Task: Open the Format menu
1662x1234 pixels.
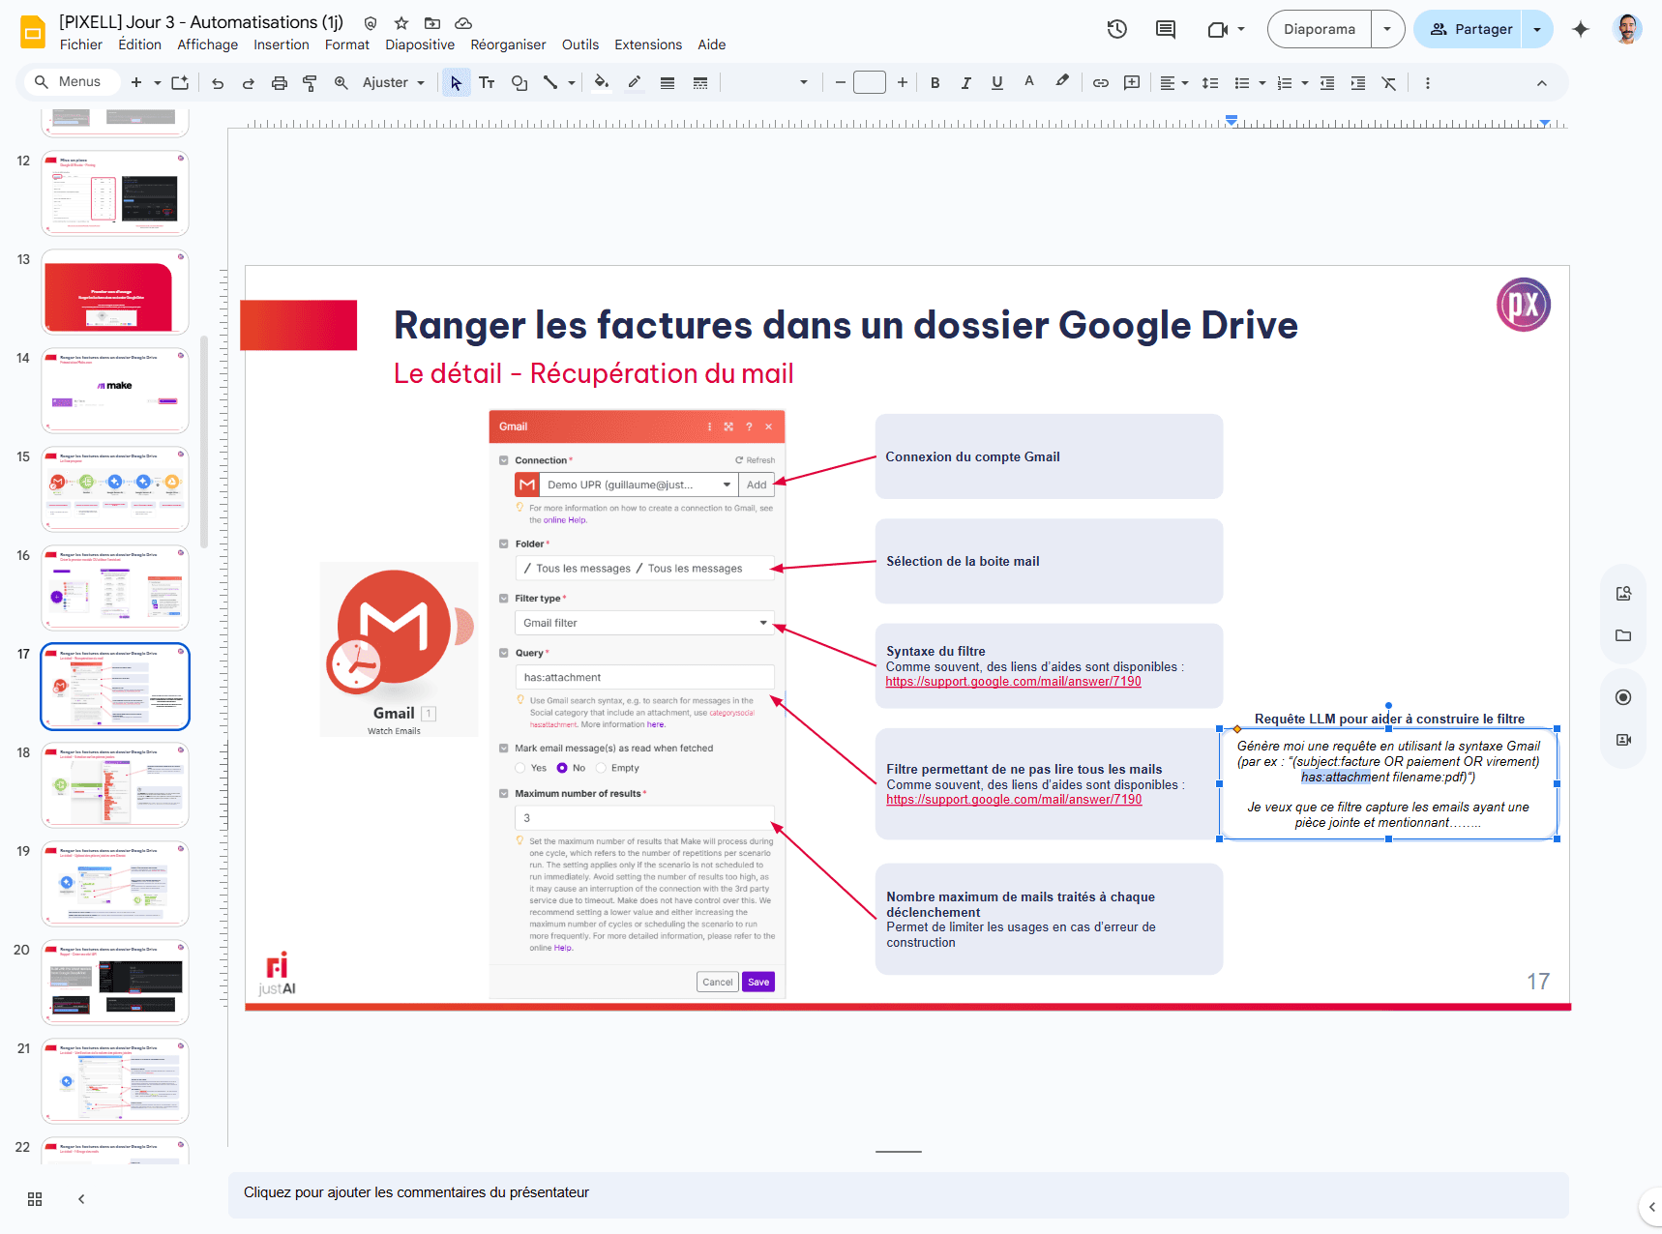Action: tap(347, 44)
